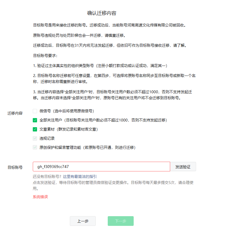Click the 文章素材（群发记录和素材库文章）label
This screenshot has width=232, height=233.
69,129
